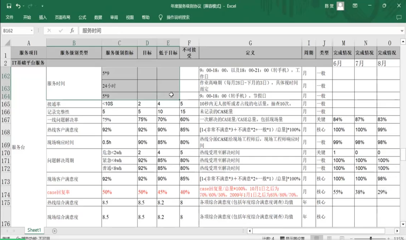Click the zoom slider handle
This screenshot has width=406, height=240.
[371, 238]
